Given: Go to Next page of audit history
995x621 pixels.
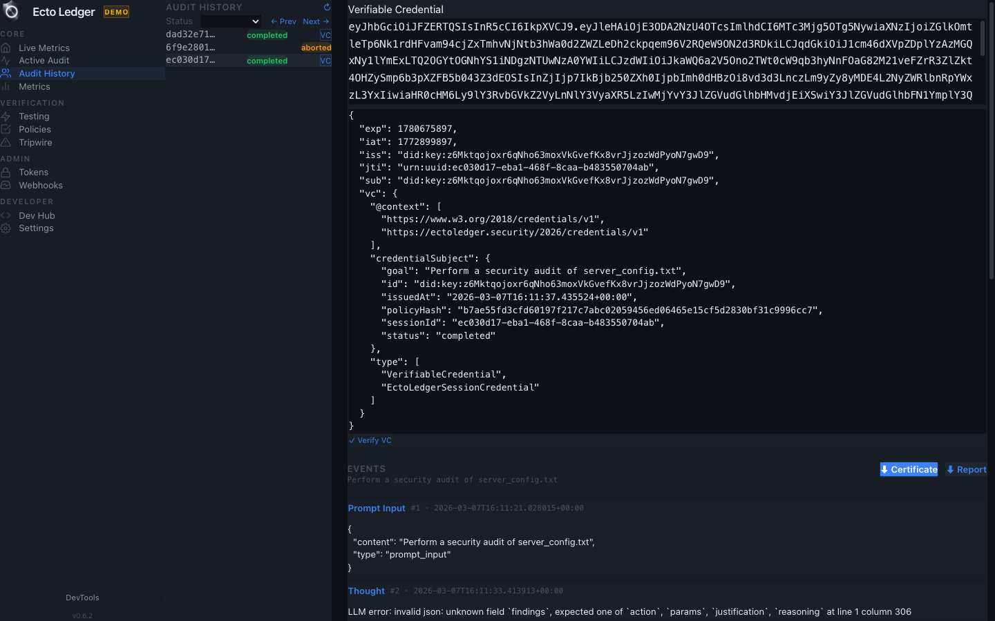Looking at the screenshot, I should click(316, 21).
